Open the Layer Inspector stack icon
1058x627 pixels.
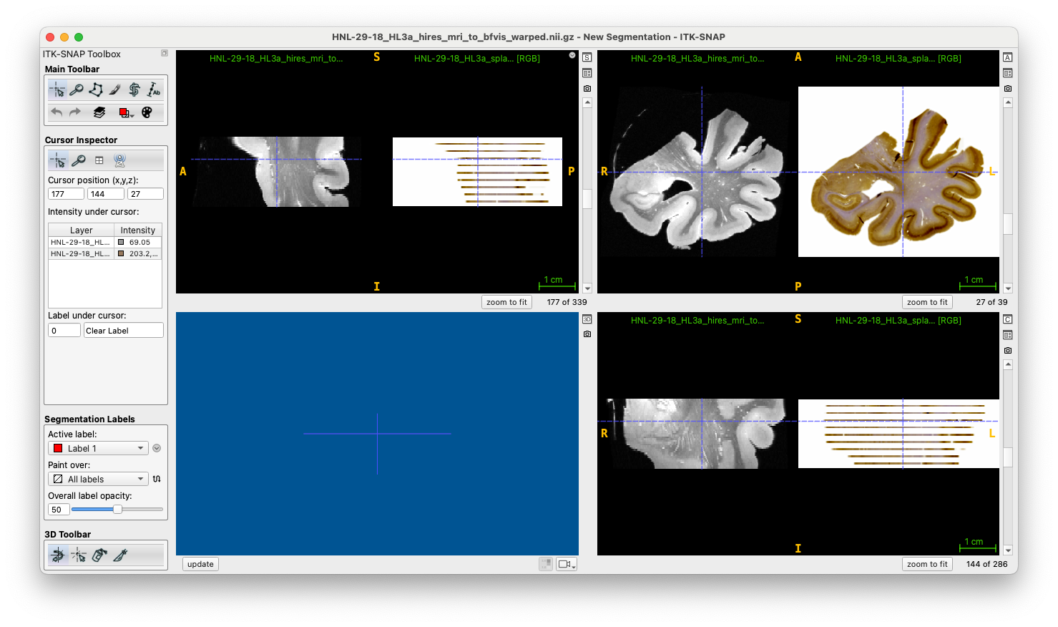99,112
